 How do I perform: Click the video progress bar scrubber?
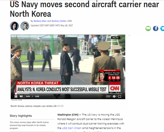point(16,93)
